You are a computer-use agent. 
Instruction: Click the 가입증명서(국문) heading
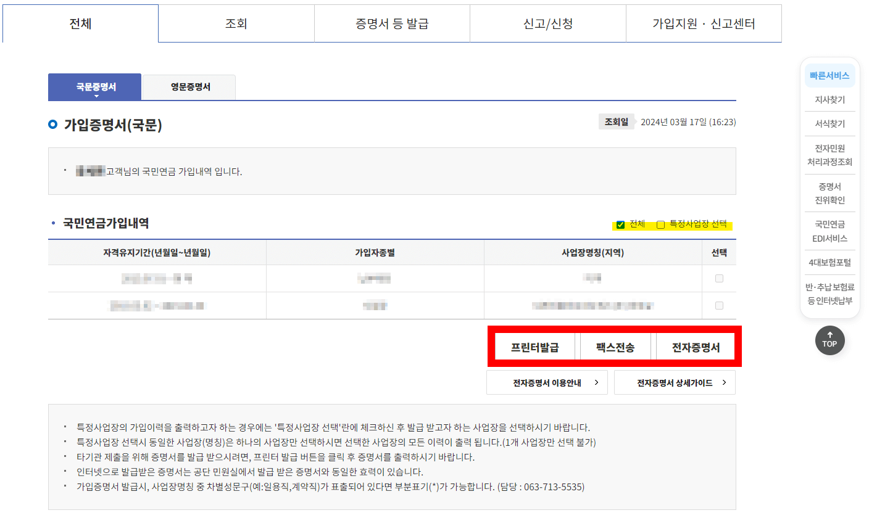113,125
